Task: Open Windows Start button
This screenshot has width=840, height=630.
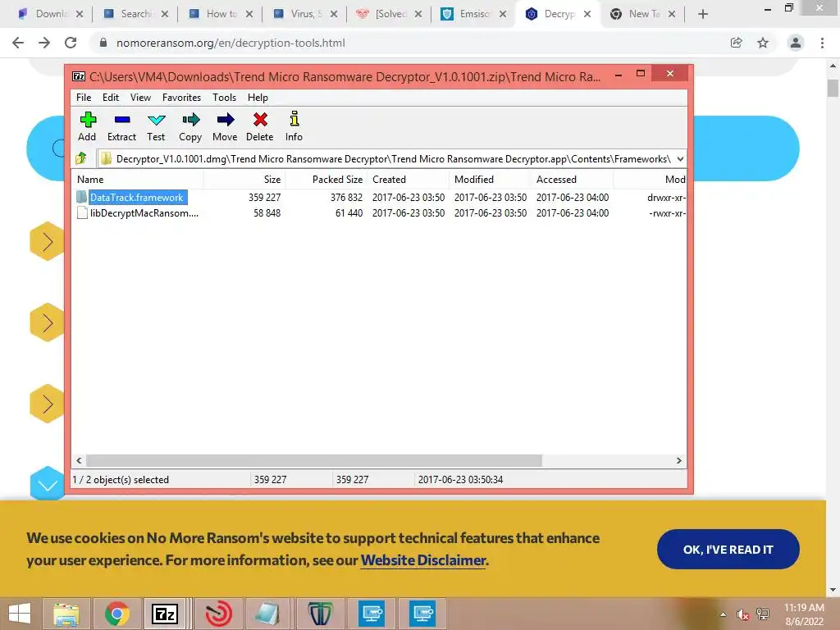Action: (x=20, y=614)
